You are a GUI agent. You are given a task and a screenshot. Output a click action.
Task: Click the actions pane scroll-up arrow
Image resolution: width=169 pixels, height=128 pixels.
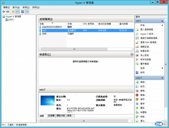tap(166, 21)
